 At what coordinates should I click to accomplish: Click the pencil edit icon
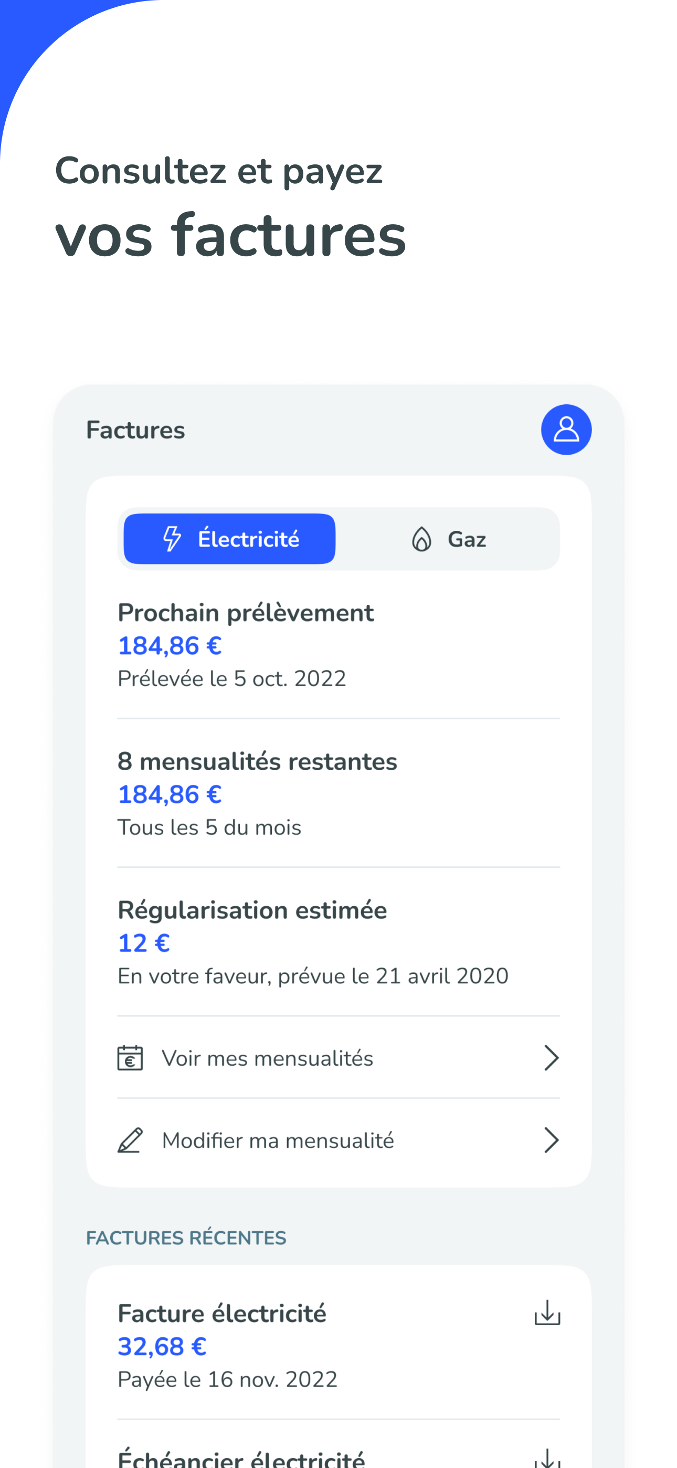[130, 1140]
